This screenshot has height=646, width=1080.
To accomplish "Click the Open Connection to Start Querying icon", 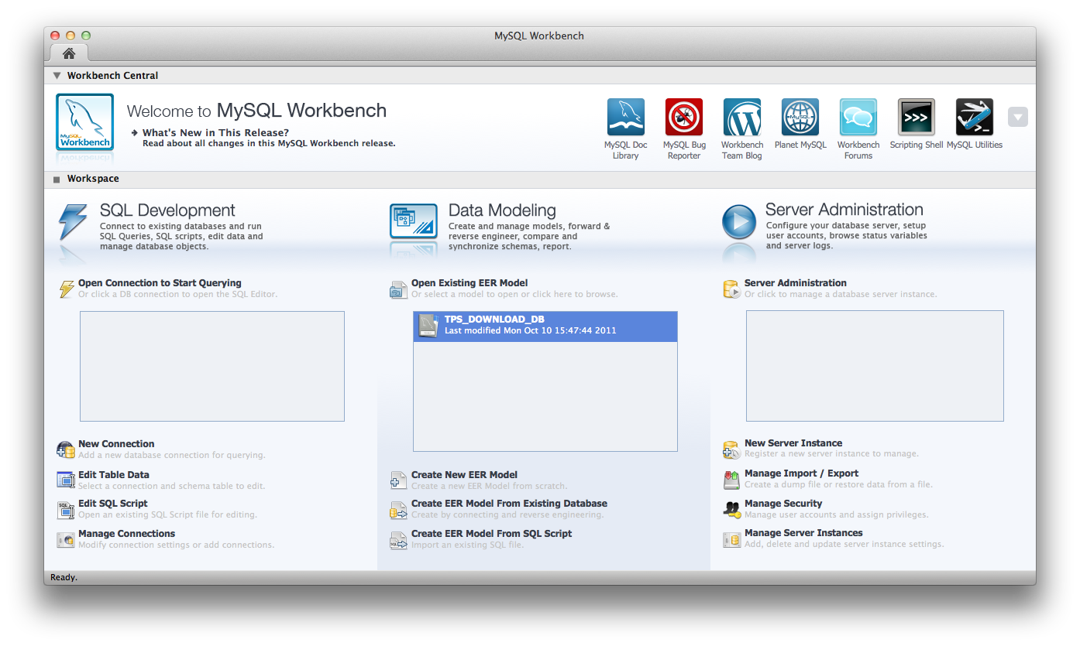I will pos(67,289).
